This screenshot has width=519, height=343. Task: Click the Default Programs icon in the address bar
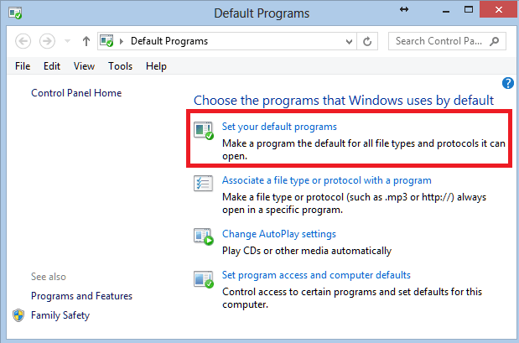click(x=107, y=41)
